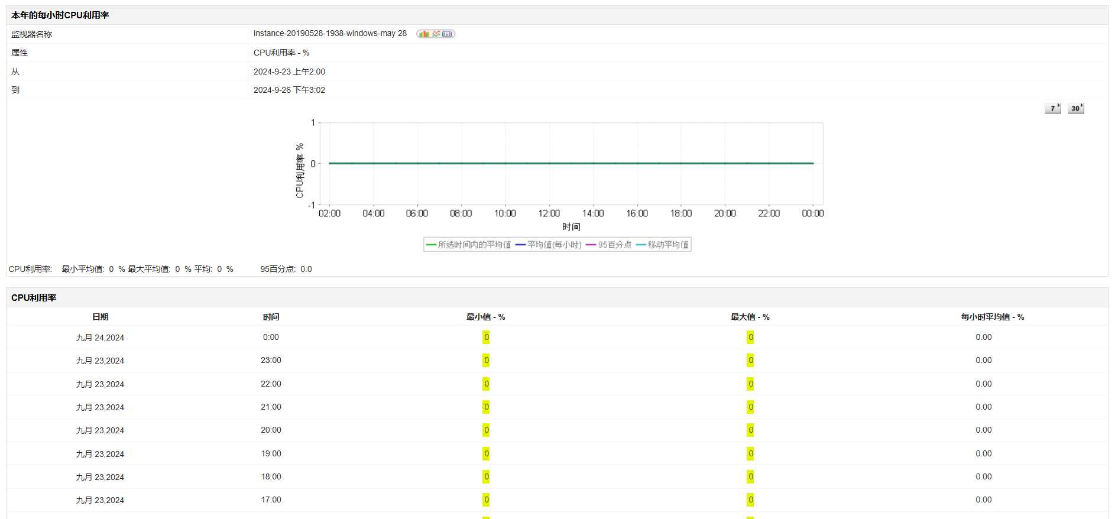
Task: Click the highlighted minimum value in 0:00 row
Action: 486,337
